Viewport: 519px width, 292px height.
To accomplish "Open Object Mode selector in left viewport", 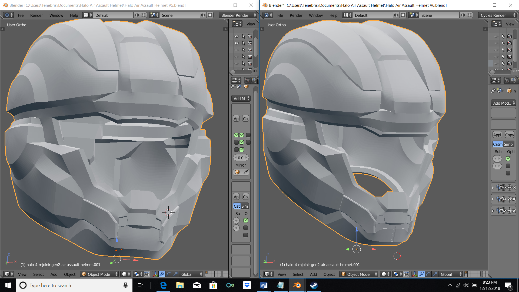I will pos(99,274).
